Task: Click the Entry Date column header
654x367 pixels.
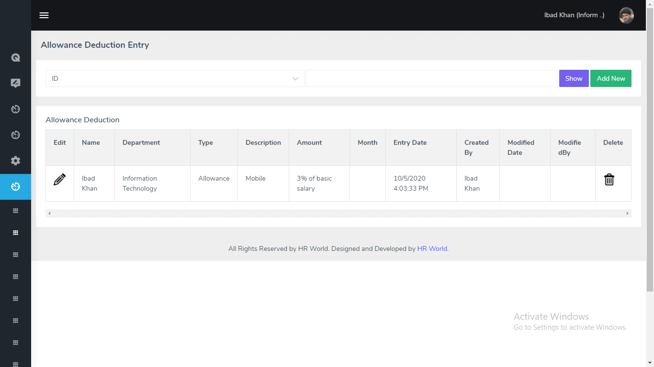Action: tap(410, 142)
